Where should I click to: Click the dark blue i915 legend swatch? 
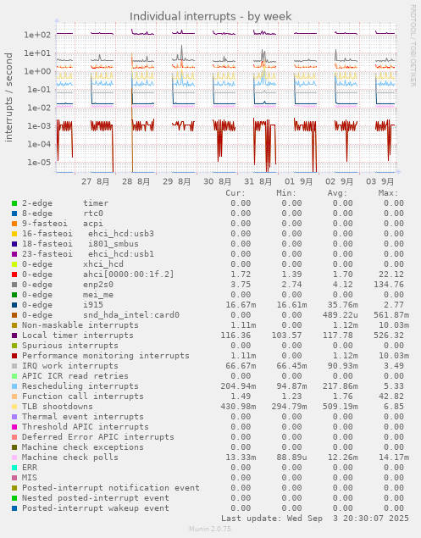[x=14, y=305]
